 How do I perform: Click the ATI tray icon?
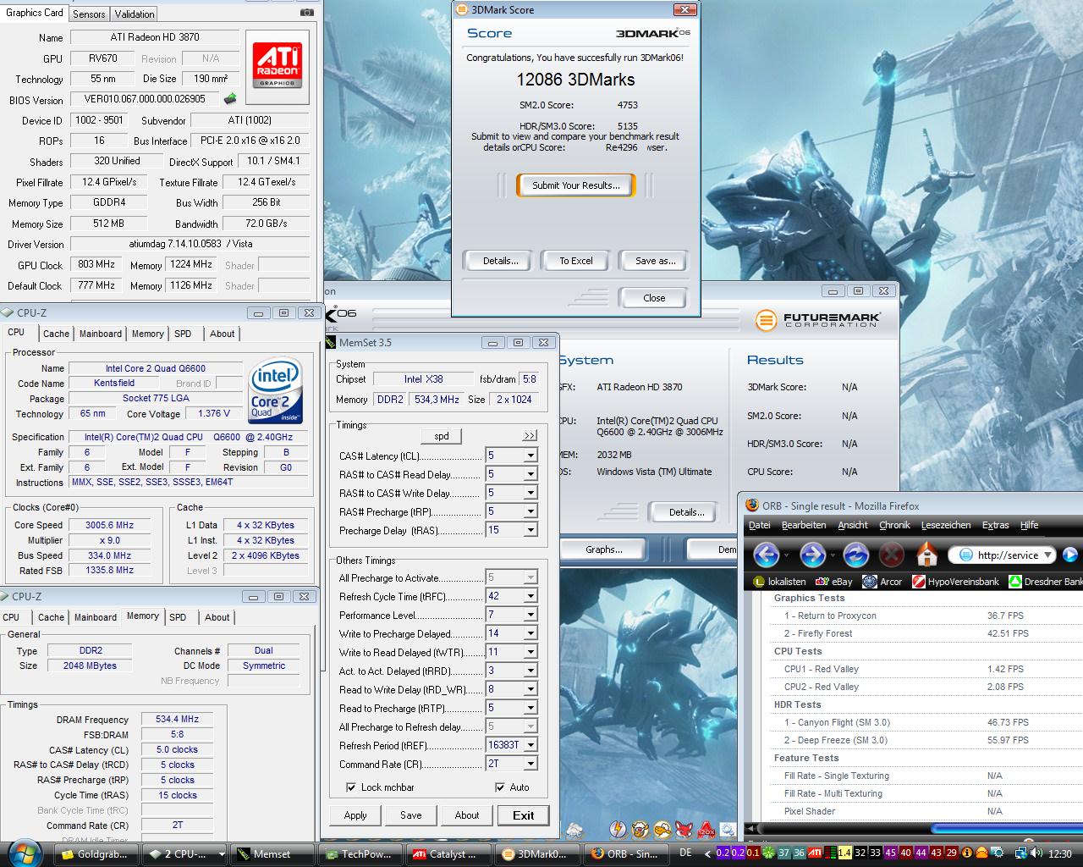[x=814, y=853]
